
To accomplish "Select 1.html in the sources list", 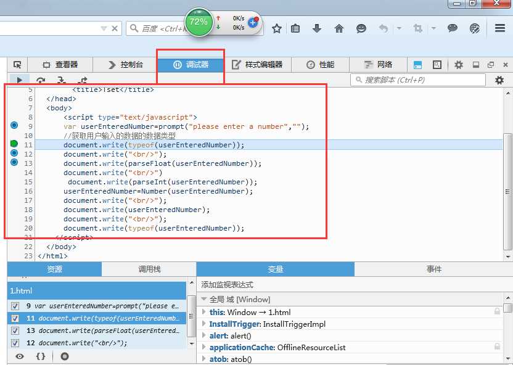I will click(97, 290).
